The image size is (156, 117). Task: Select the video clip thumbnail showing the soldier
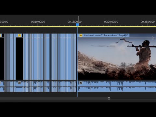(117, 59)
